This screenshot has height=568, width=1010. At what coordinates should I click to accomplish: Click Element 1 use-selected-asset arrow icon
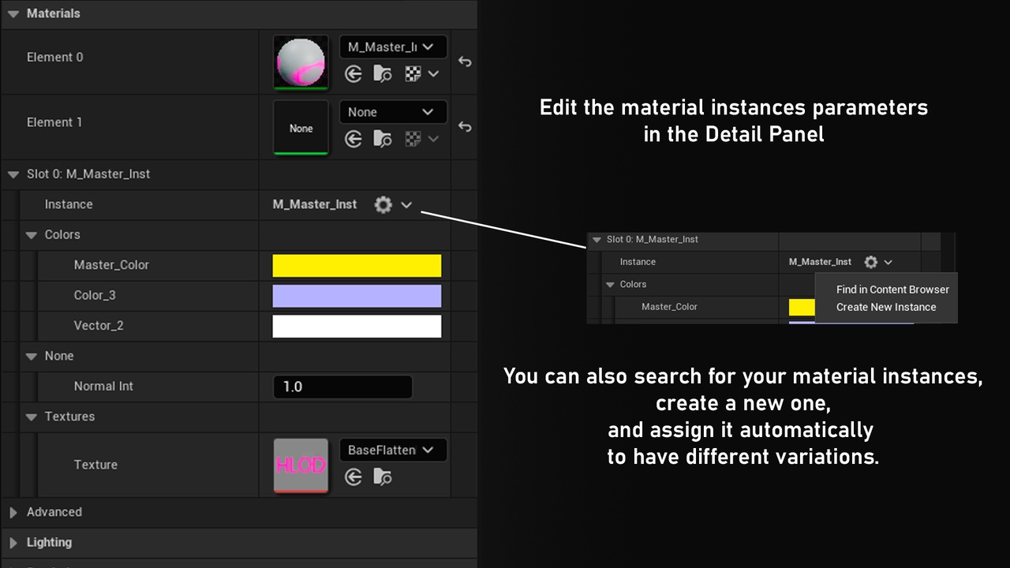353,139
